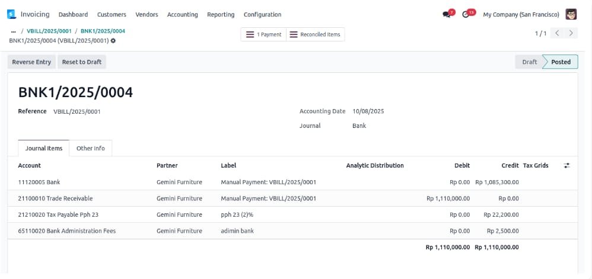This screenshot has height=279, width=592.
Task: Open the Reconciled Items smart button
Action: pyautogui.click(x=315, y=34)
